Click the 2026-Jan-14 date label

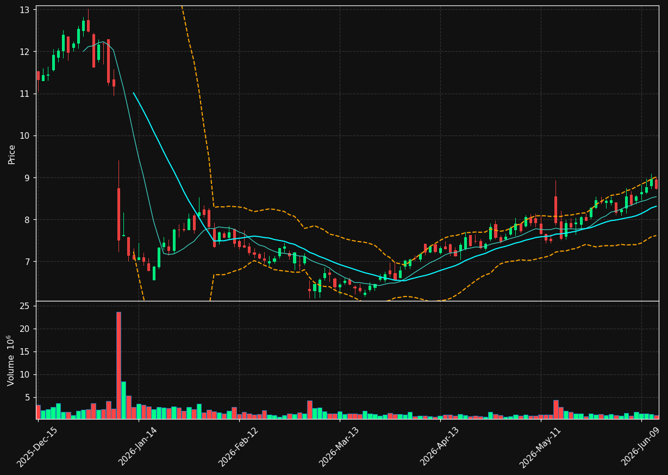pyautogui.click(x=138, y=446)
